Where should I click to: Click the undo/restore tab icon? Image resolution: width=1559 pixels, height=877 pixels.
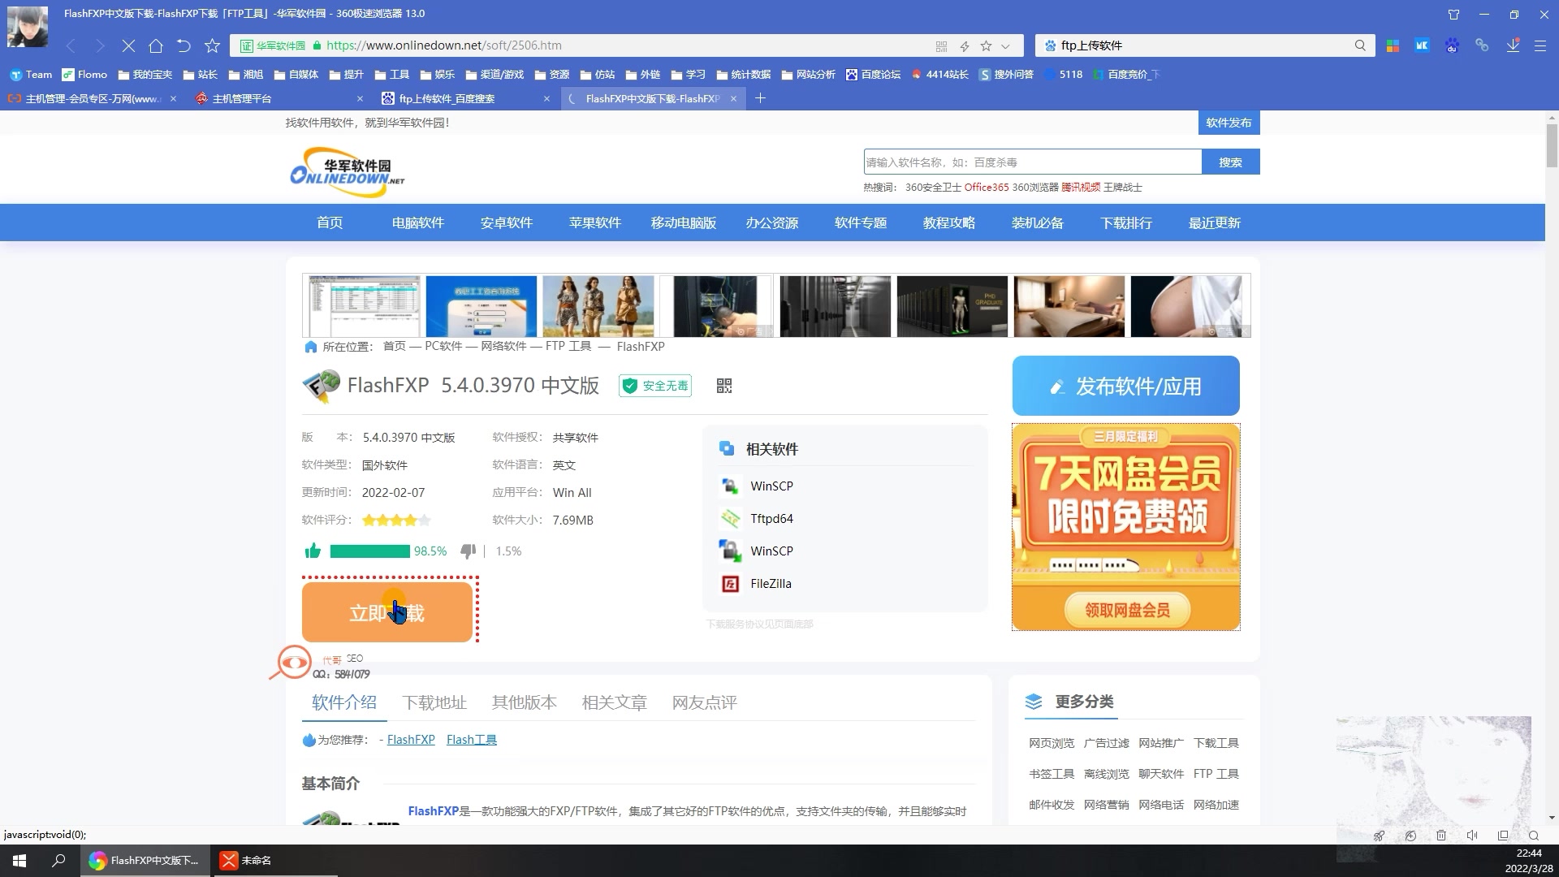pyautogui.click(x=184, y=45)
